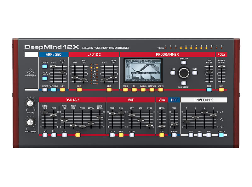Click the rotary encoder knob in Programmer
Viewport: 252px width, 187px height.
(183, 73)
